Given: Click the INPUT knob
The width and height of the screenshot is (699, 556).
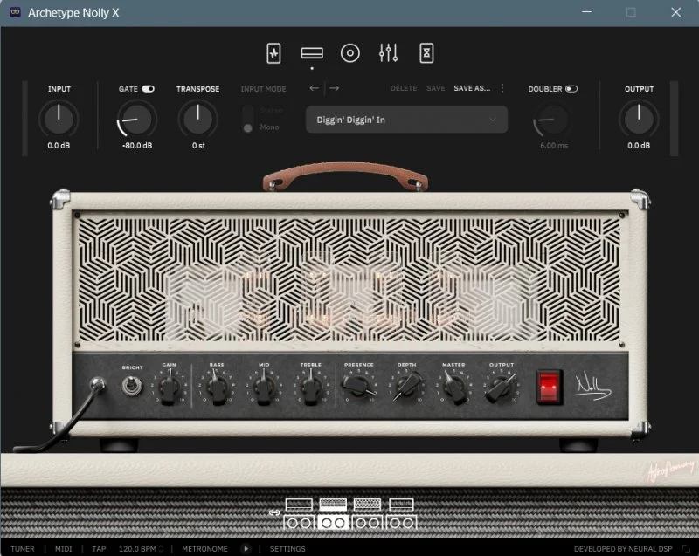Looking at the screenshot, I should coord(59,119).
